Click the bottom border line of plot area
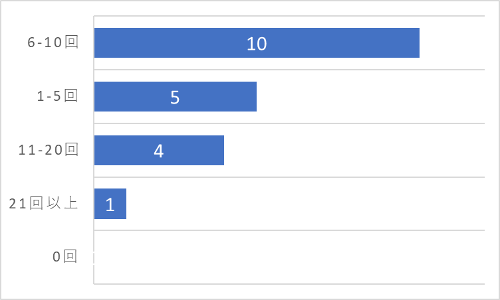The height and width of the screenshot is (300, 500). click(x=289, y=284)
